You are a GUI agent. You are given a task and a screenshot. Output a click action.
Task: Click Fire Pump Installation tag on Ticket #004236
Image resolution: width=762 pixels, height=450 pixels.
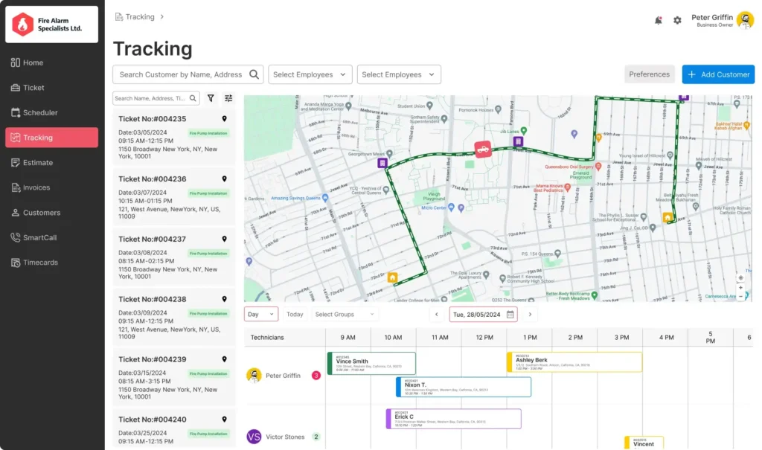tap(208, 193)
